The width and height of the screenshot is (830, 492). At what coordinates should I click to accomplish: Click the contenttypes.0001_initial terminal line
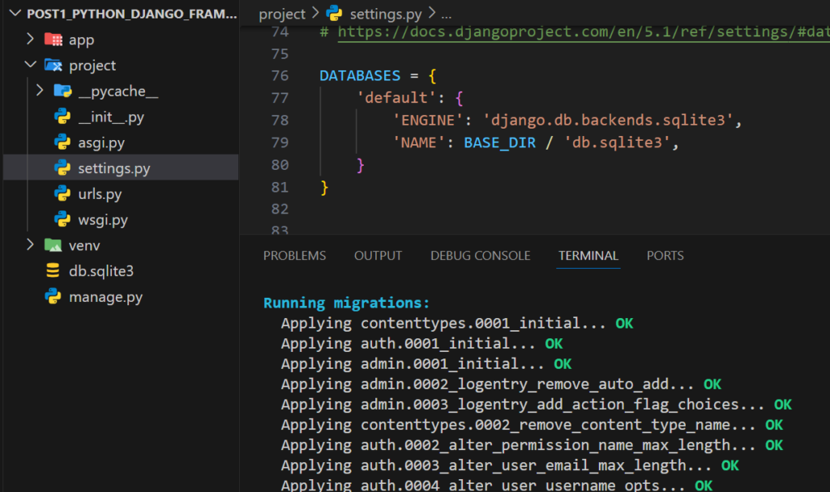457,324
